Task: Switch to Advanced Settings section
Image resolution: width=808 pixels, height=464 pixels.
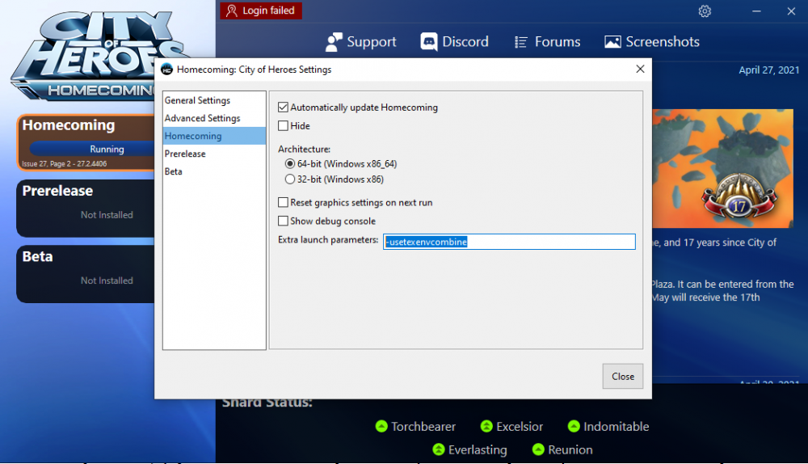Action: point(202,118)
